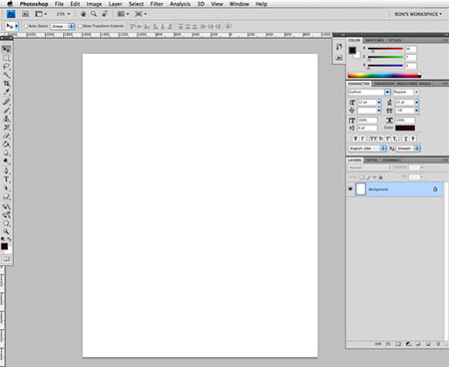Select the Eraser tool
This screenshot has width=449, height=367.
[x=6, y=137]
